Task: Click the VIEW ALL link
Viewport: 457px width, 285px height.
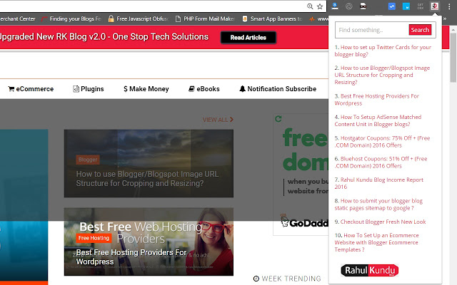Action: point(218,120)
